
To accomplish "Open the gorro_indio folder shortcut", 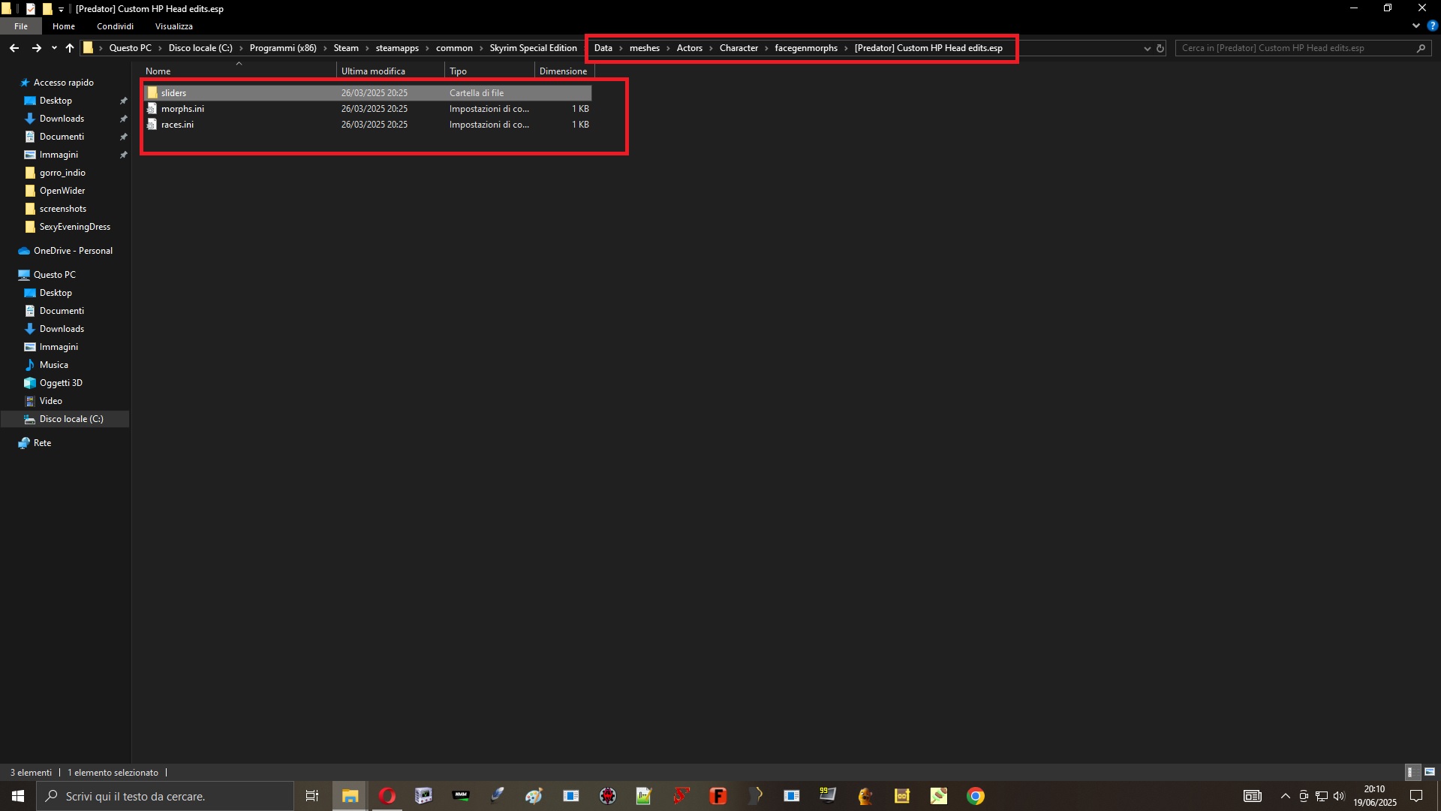I will pos(62,173).
